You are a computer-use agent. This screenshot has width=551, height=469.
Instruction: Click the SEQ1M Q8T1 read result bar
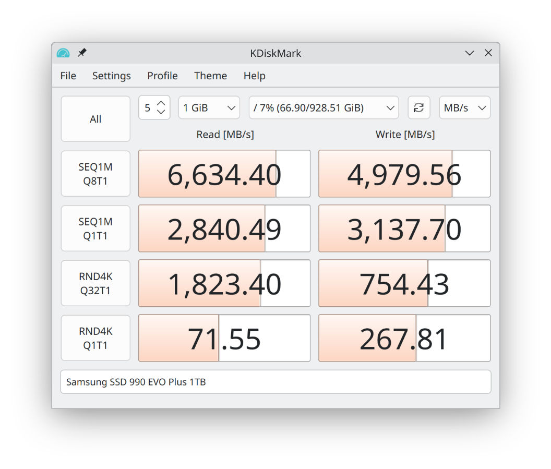pyautogui.click(x=224, y=174)
